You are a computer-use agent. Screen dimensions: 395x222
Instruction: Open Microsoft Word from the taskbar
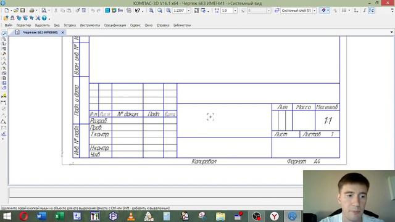(41, 216)
